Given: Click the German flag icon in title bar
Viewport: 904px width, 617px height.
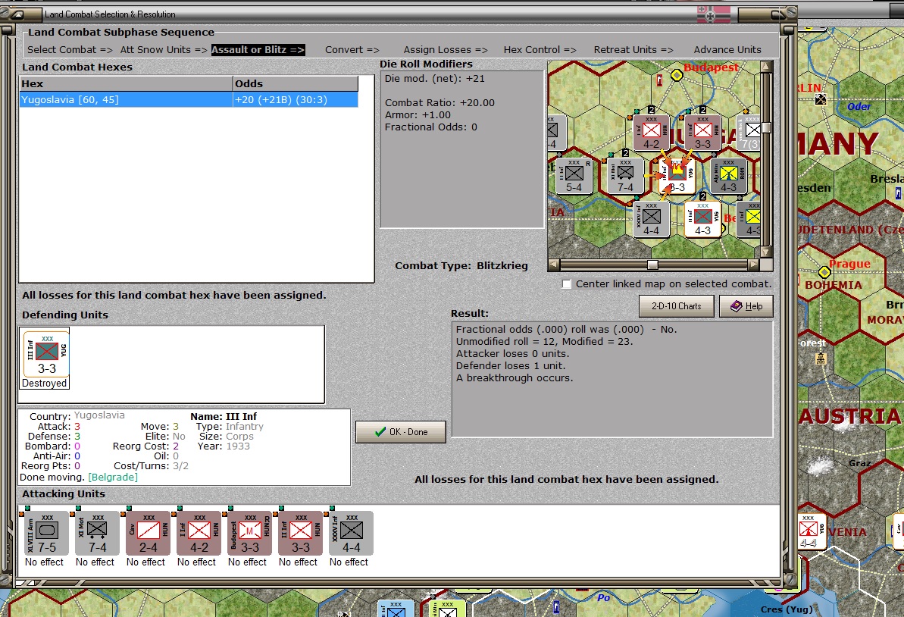Looking at the screenshot, I should tap(713, 14).
